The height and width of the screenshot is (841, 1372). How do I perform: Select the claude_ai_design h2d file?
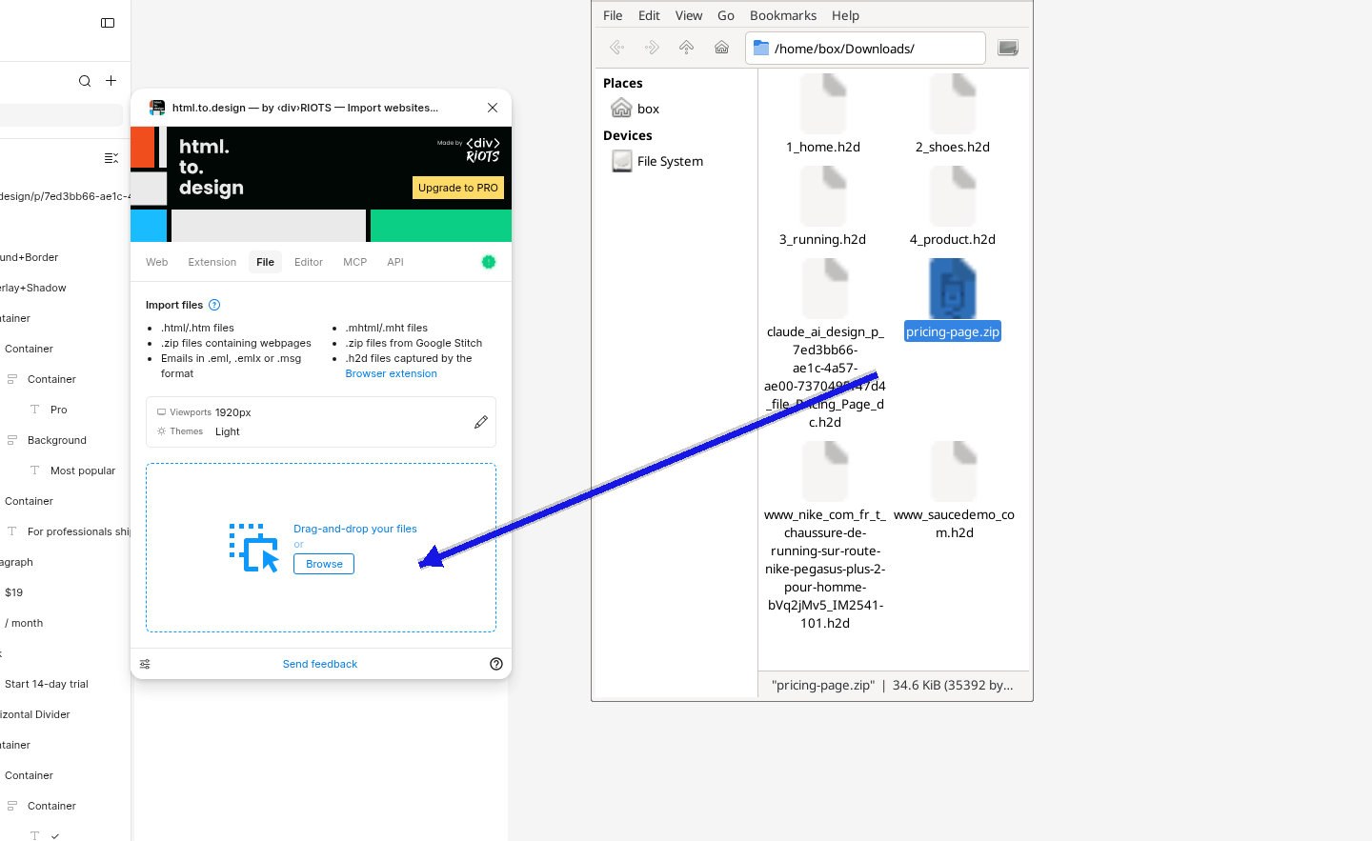(x=825, y=344)
